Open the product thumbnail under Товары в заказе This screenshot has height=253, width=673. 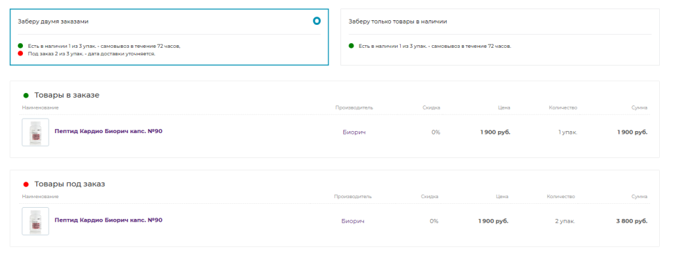[35, 132]
